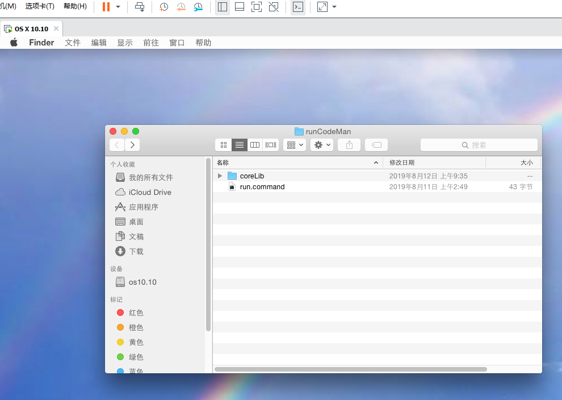Screen dimensions: 562x400
Task: Select os10.10 disk in sidebar
Action: [136, 282]
